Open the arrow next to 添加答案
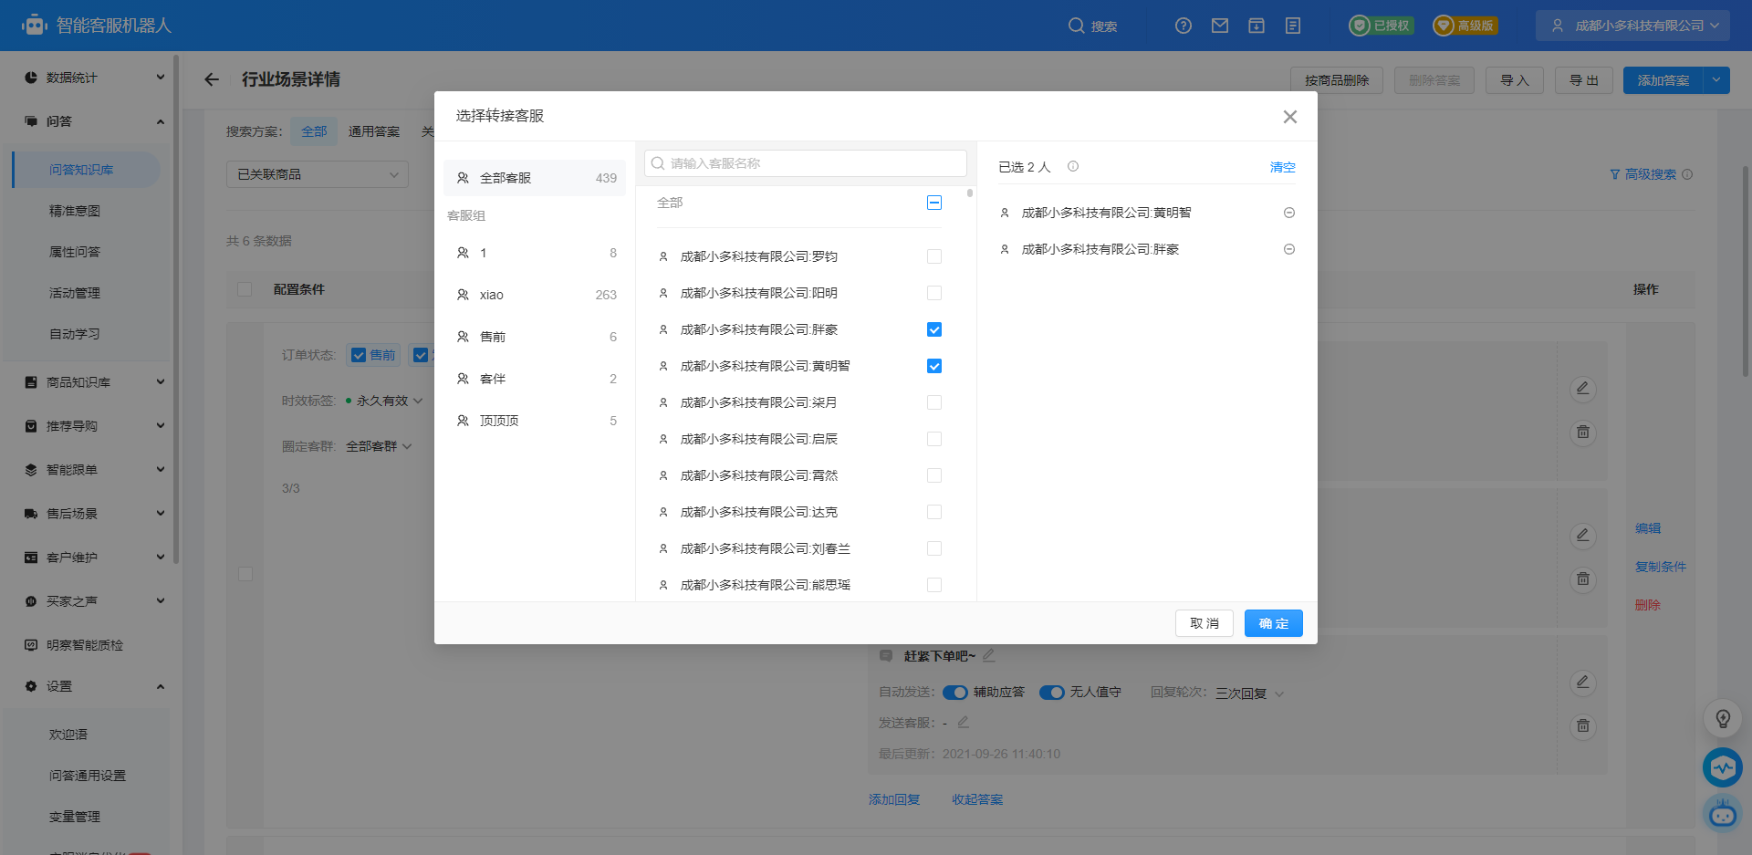Image resolution: width=1752 pixels, height=855 pixels. 1716,80
